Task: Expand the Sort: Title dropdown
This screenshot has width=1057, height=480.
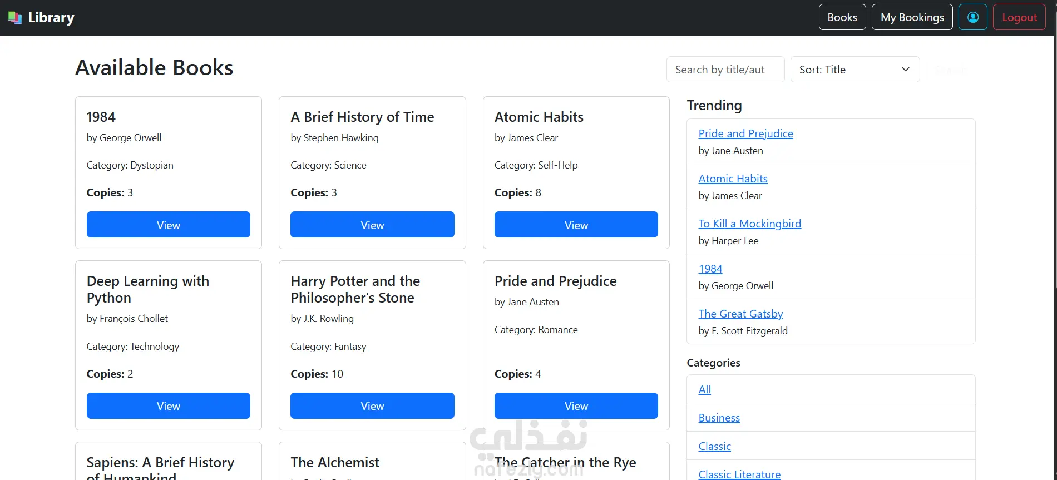Action: pos(855,70)
